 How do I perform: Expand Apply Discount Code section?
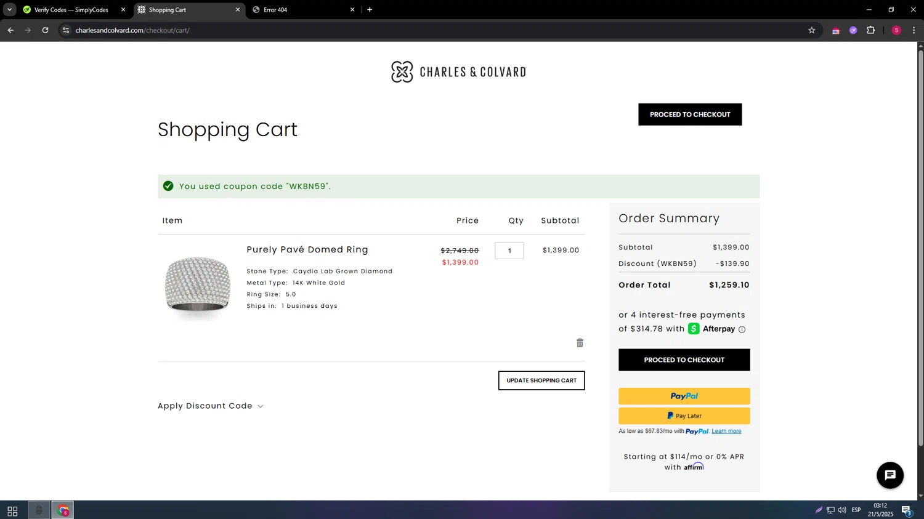(x=211, y=406)
